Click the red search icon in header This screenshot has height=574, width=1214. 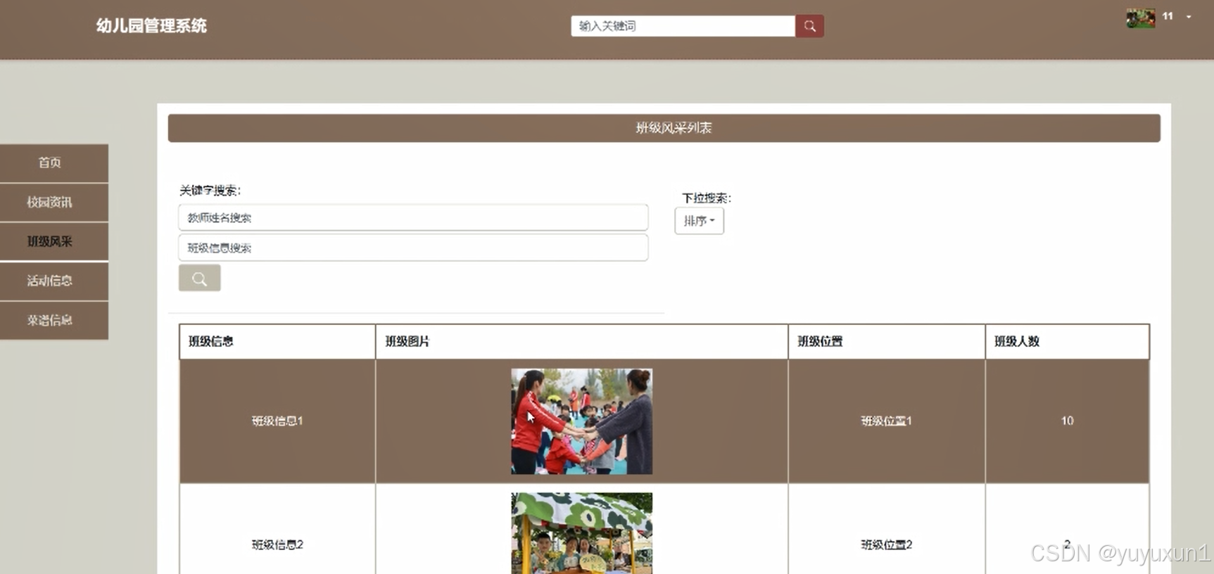[x=809, y=26]
